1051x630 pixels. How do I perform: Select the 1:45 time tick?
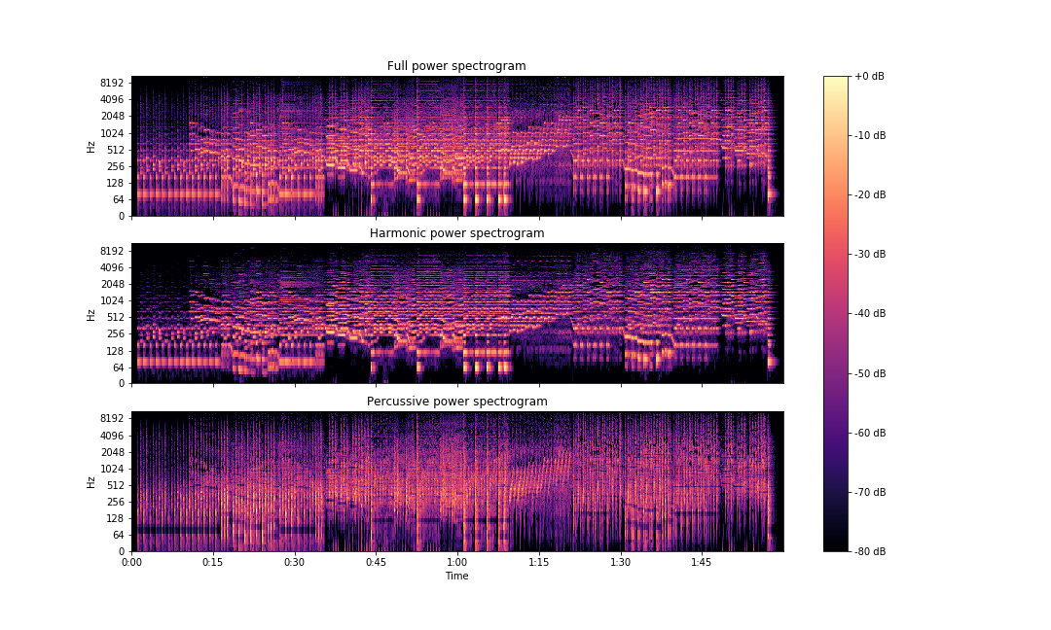702,561
